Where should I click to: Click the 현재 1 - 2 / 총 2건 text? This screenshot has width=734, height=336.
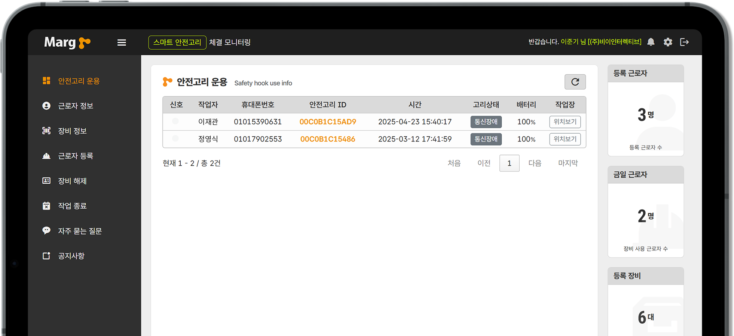pyautogui.click(x=192, y=163)
